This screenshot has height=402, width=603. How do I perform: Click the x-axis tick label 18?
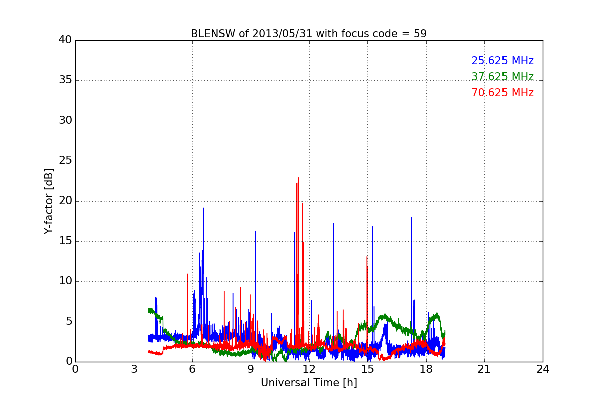[426, 369]
